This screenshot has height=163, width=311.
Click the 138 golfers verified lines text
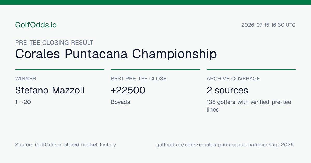click(x=249, y=106)
